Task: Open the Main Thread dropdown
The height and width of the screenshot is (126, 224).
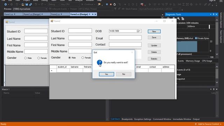Action: pos(112,9)
